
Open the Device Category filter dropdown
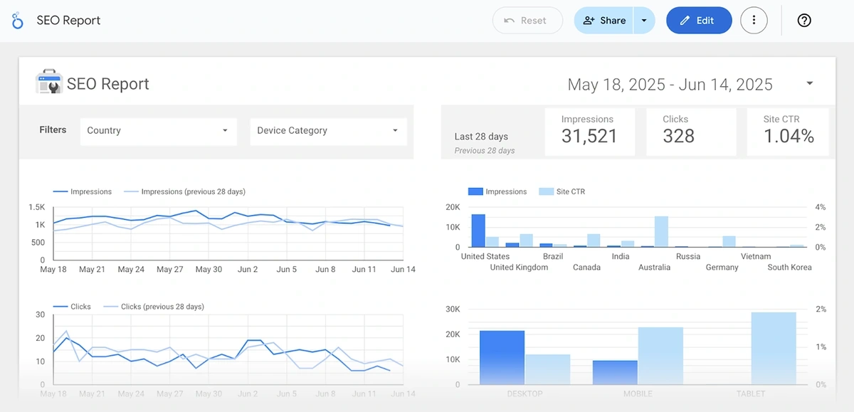click(x=328, y=131)
